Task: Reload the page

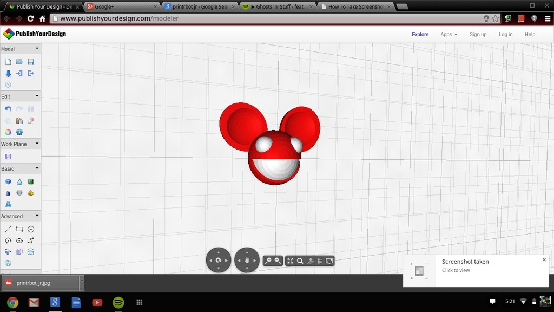Action: [x=30, y=18]
